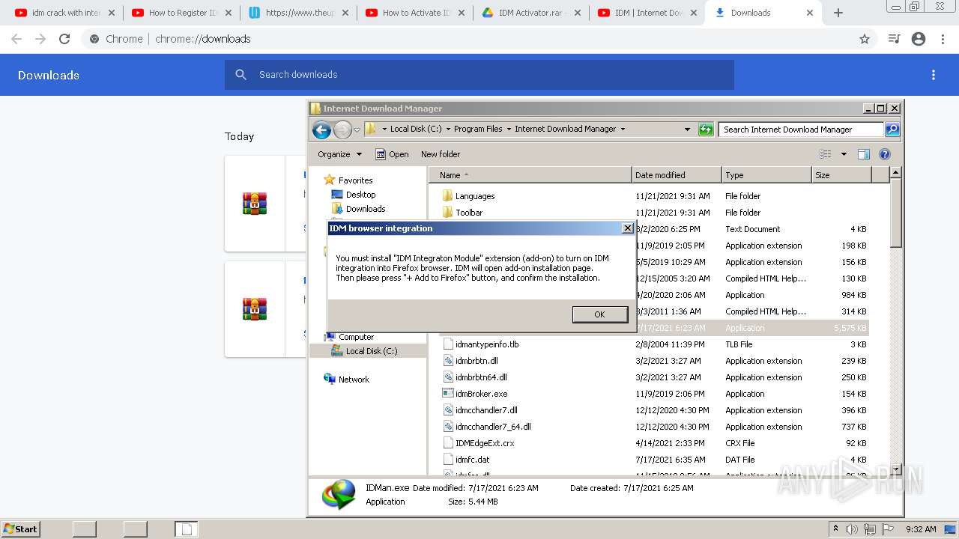The image size is (959, 539).
Task: Sort files by Date modified column
Action: 677,175
